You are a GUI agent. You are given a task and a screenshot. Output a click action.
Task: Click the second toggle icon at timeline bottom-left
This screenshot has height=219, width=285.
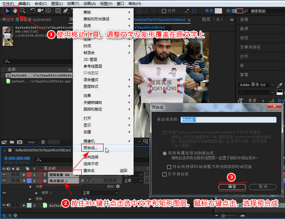tap(10, 216)
